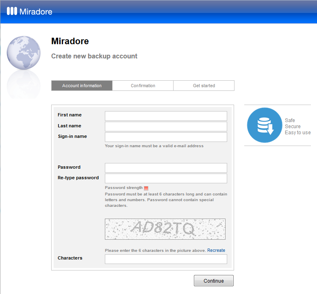Select the Confirmation tab

(x=143, y=86)
